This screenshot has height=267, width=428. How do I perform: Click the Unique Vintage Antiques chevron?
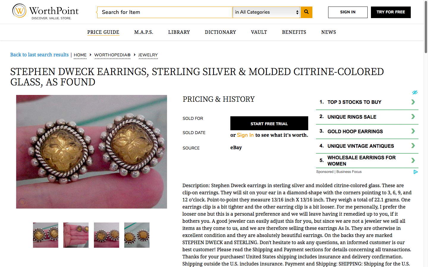click(413, 146)
